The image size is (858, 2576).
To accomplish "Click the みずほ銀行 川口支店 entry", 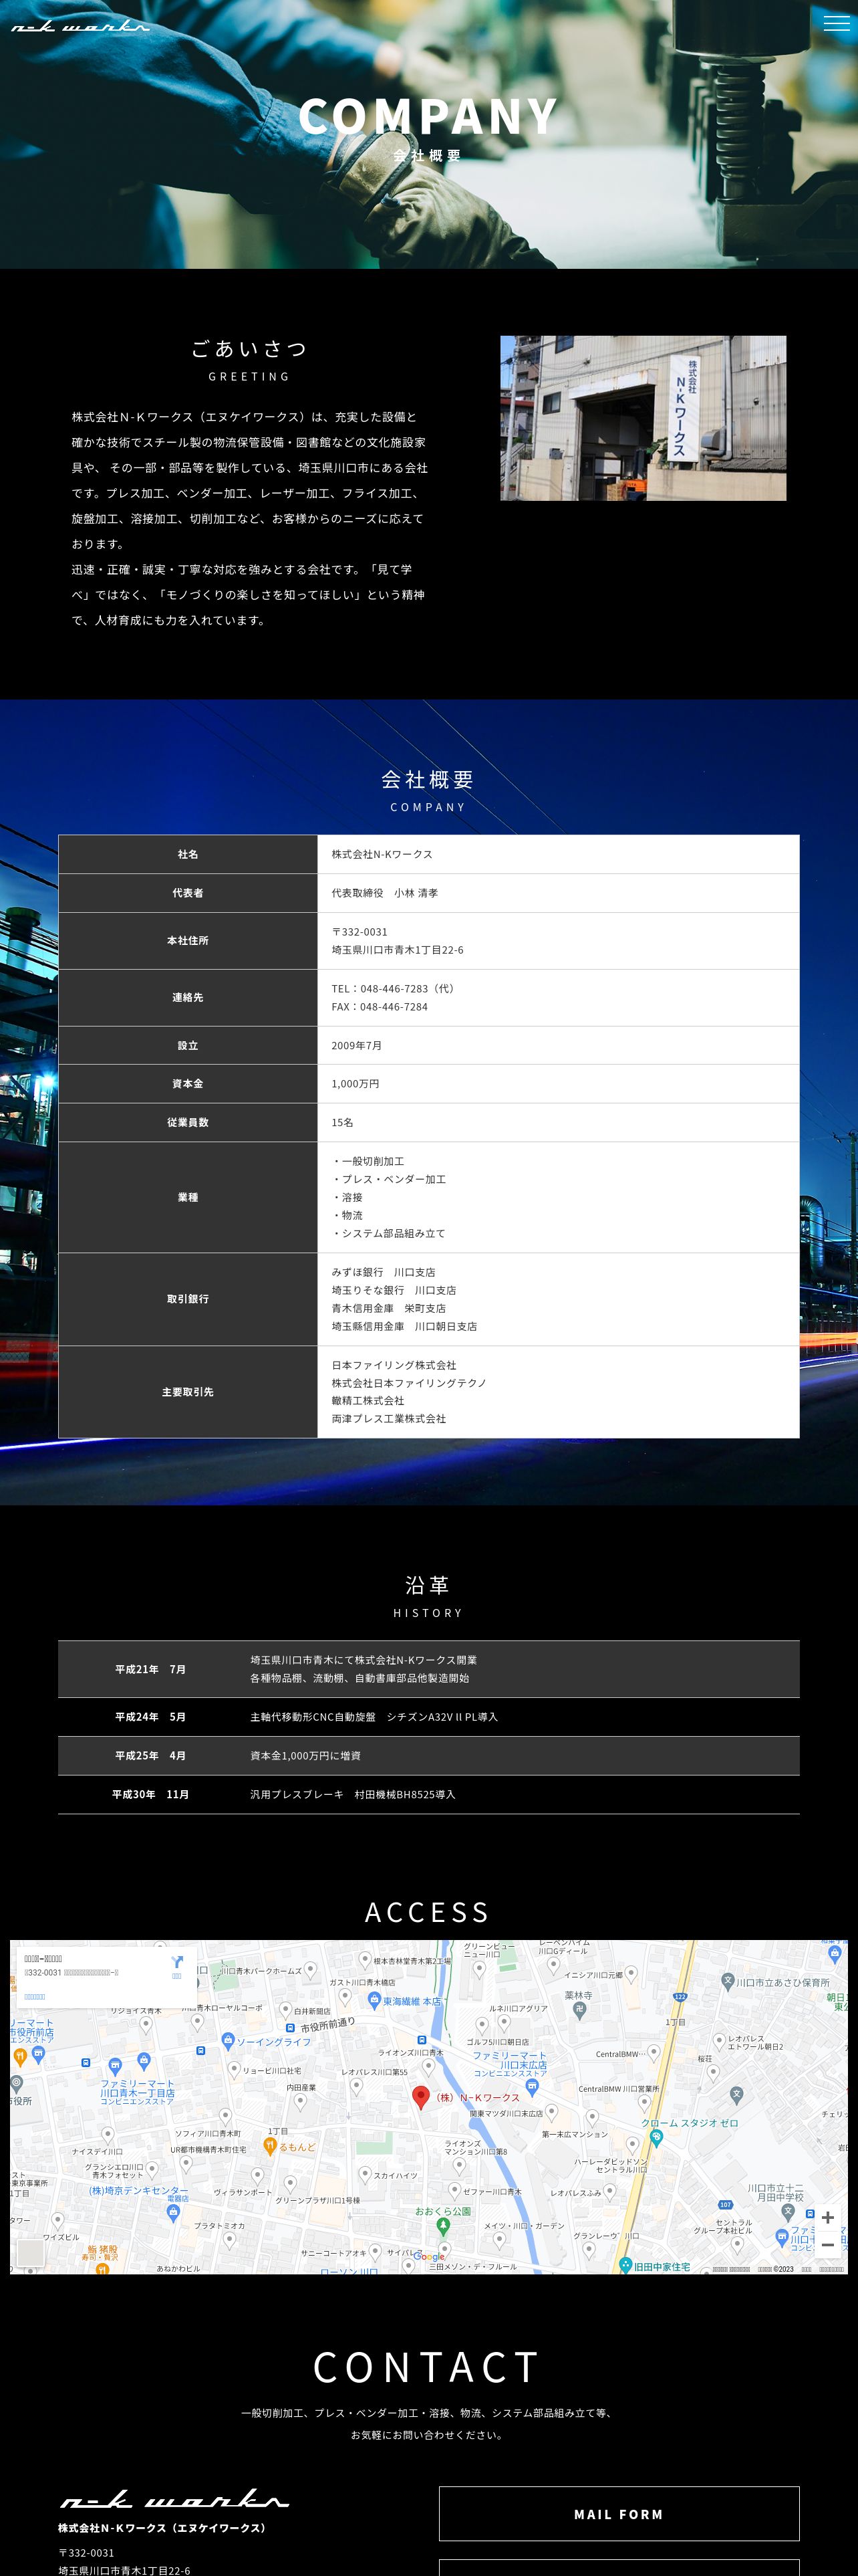I will pos(384,1272).
